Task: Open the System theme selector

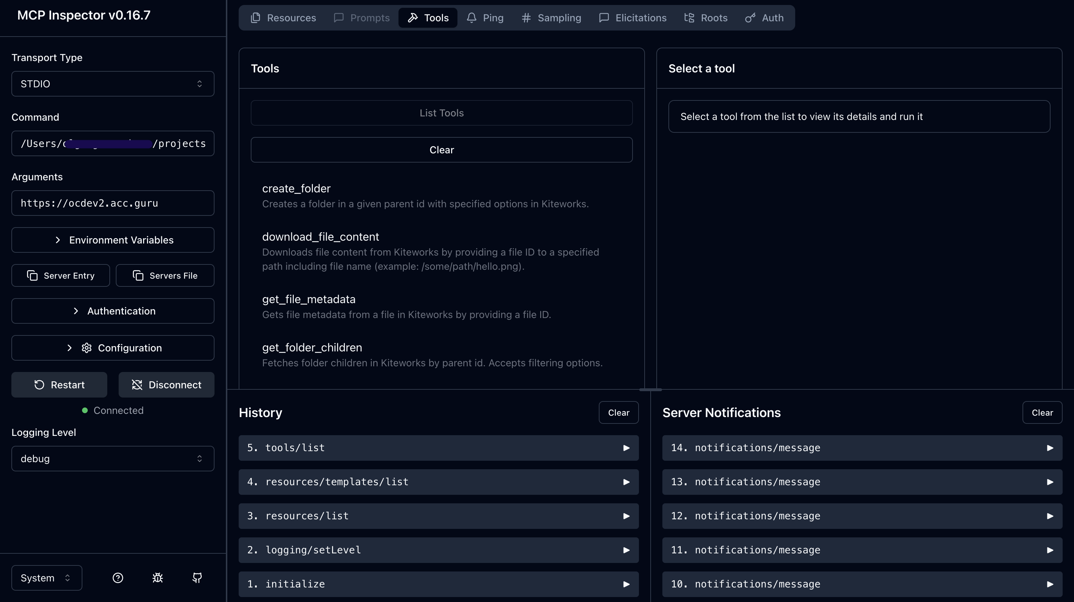Action: [47, 578]
